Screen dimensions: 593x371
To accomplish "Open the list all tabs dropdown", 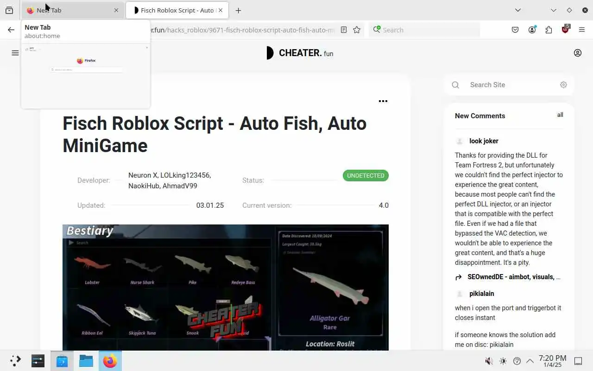I will 518,10.
